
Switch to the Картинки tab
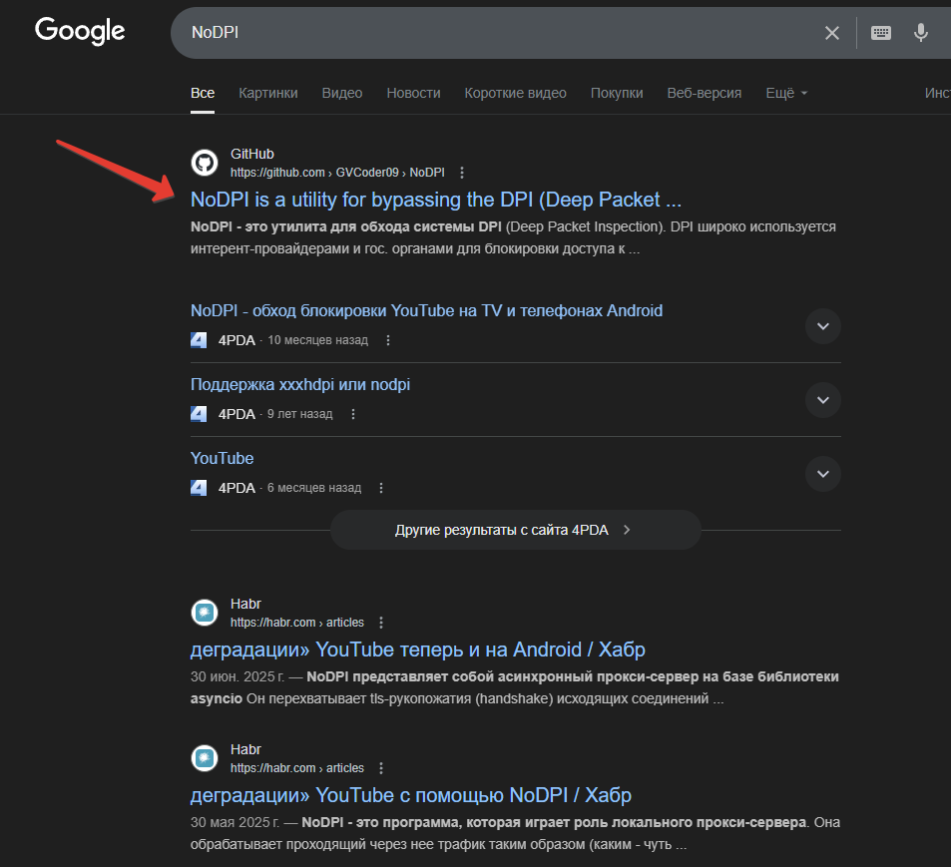tap(268, 93)
